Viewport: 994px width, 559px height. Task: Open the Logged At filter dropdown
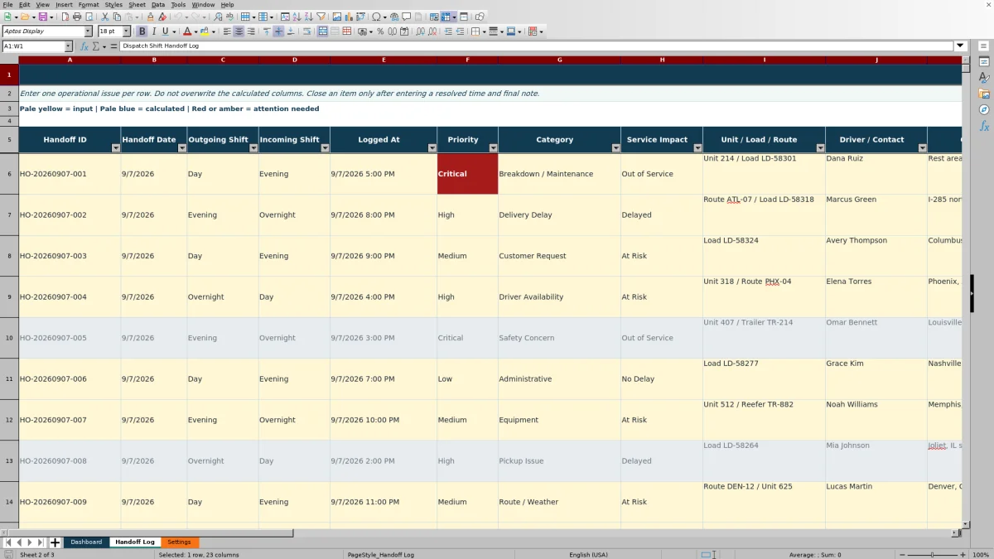[432, 148]
